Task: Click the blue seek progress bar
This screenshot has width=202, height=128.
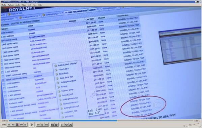Action: [101, 121]
